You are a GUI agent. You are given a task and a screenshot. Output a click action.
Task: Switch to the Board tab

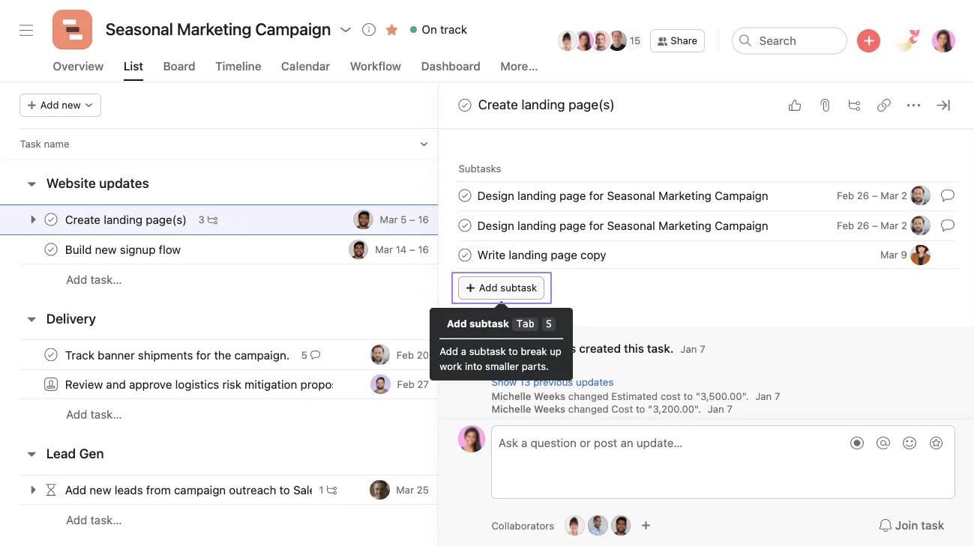(x=178, y=66)
